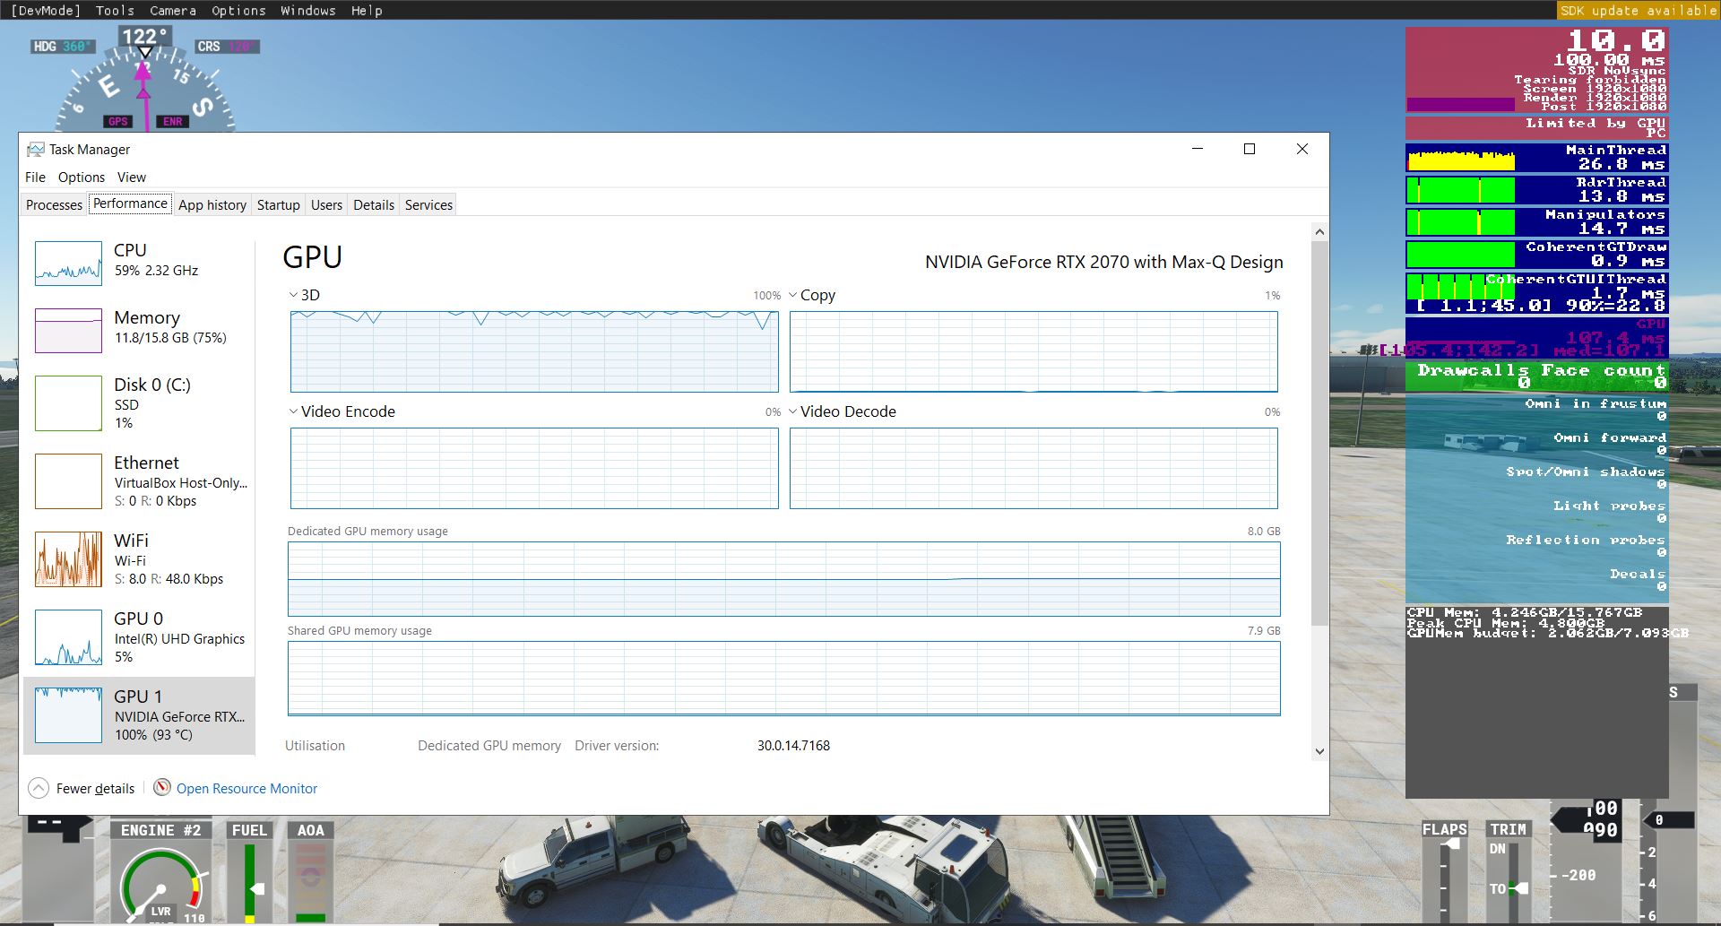Click the Open Resource Monitor link

pos(246,789)
